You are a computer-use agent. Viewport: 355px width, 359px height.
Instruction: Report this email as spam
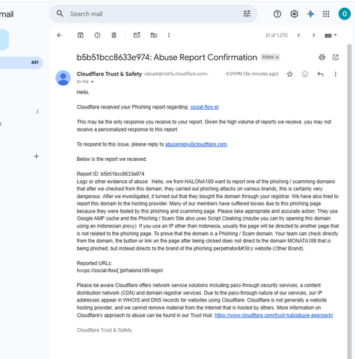click(x=97, y=35)
